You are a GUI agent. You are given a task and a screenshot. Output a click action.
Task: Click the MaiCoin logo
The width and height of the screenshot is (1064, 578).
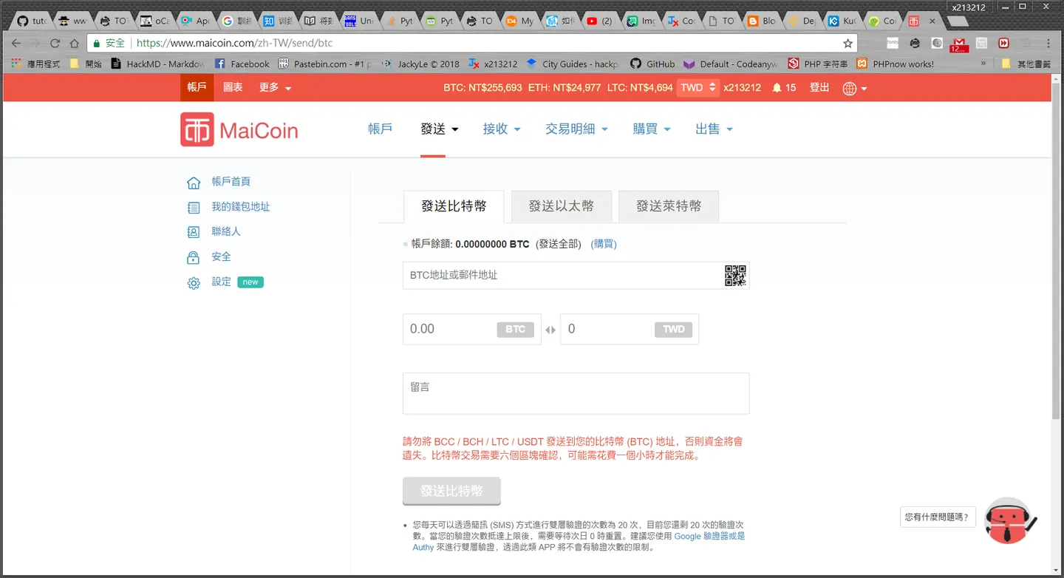[239, 129]
